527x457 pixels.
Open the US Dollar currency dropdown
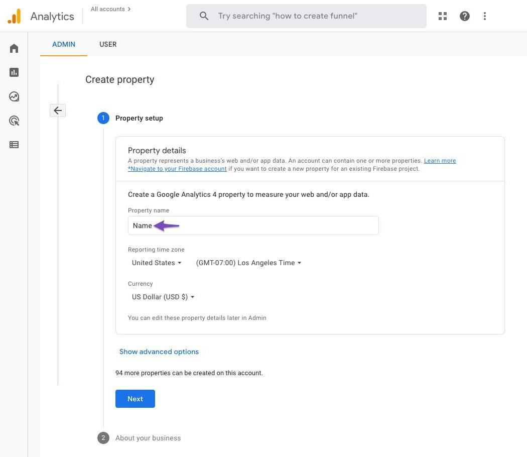coord(163,297)
